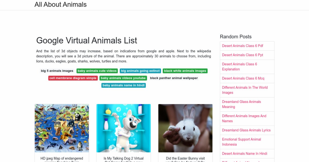Click the All About Animals site title
This screenshot has height=162, width=309.
pyautogui.click(x=61, y=5)
